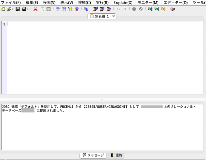Click the blue Explain diagram icon
The width and height of the screenshot is (206, 160).
150,9
